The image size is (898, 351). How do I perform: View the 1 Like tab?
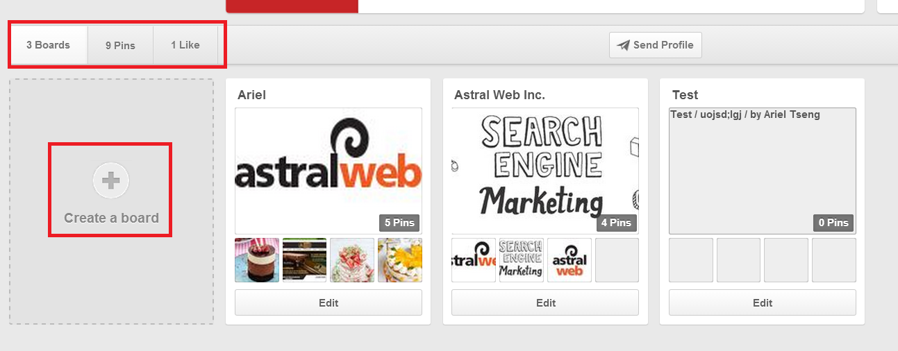(x=185, y=45)
